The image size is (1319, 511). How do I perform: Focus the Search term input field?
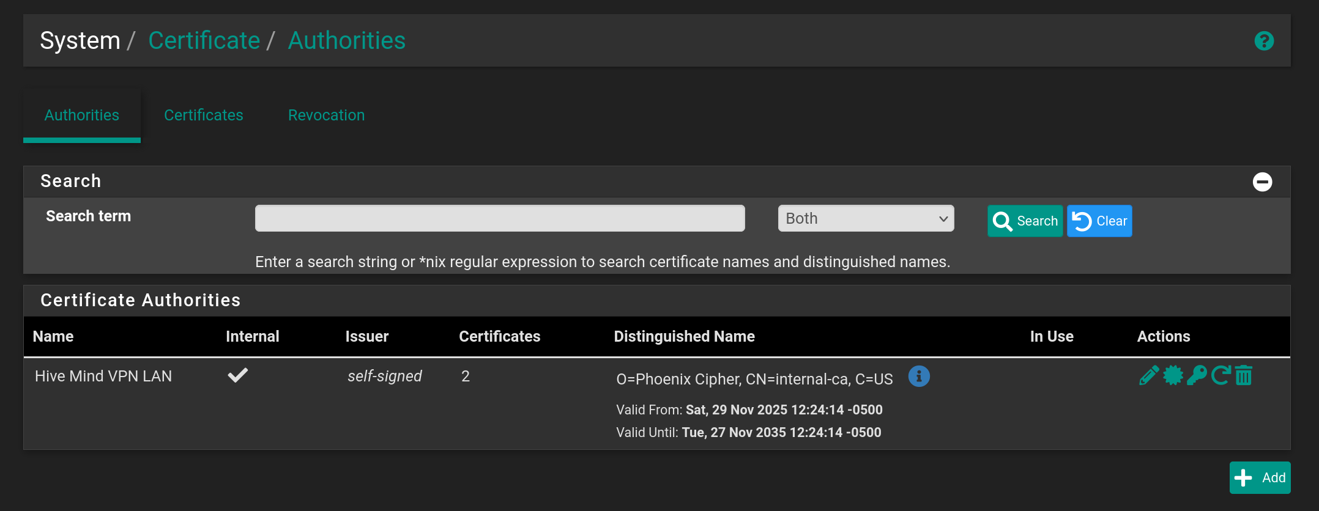click(x=499, y=219)
